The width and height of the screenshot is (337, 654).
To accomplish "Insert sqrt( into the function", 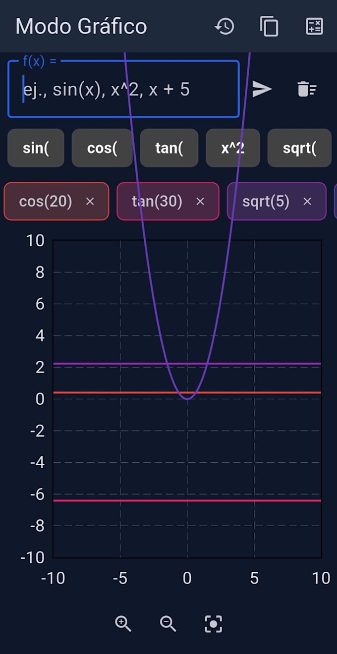I will [299, 148].
